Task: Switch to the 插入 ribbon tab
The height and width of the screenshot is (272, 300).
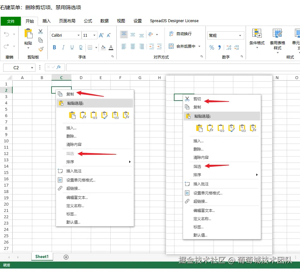Action: 46,21
